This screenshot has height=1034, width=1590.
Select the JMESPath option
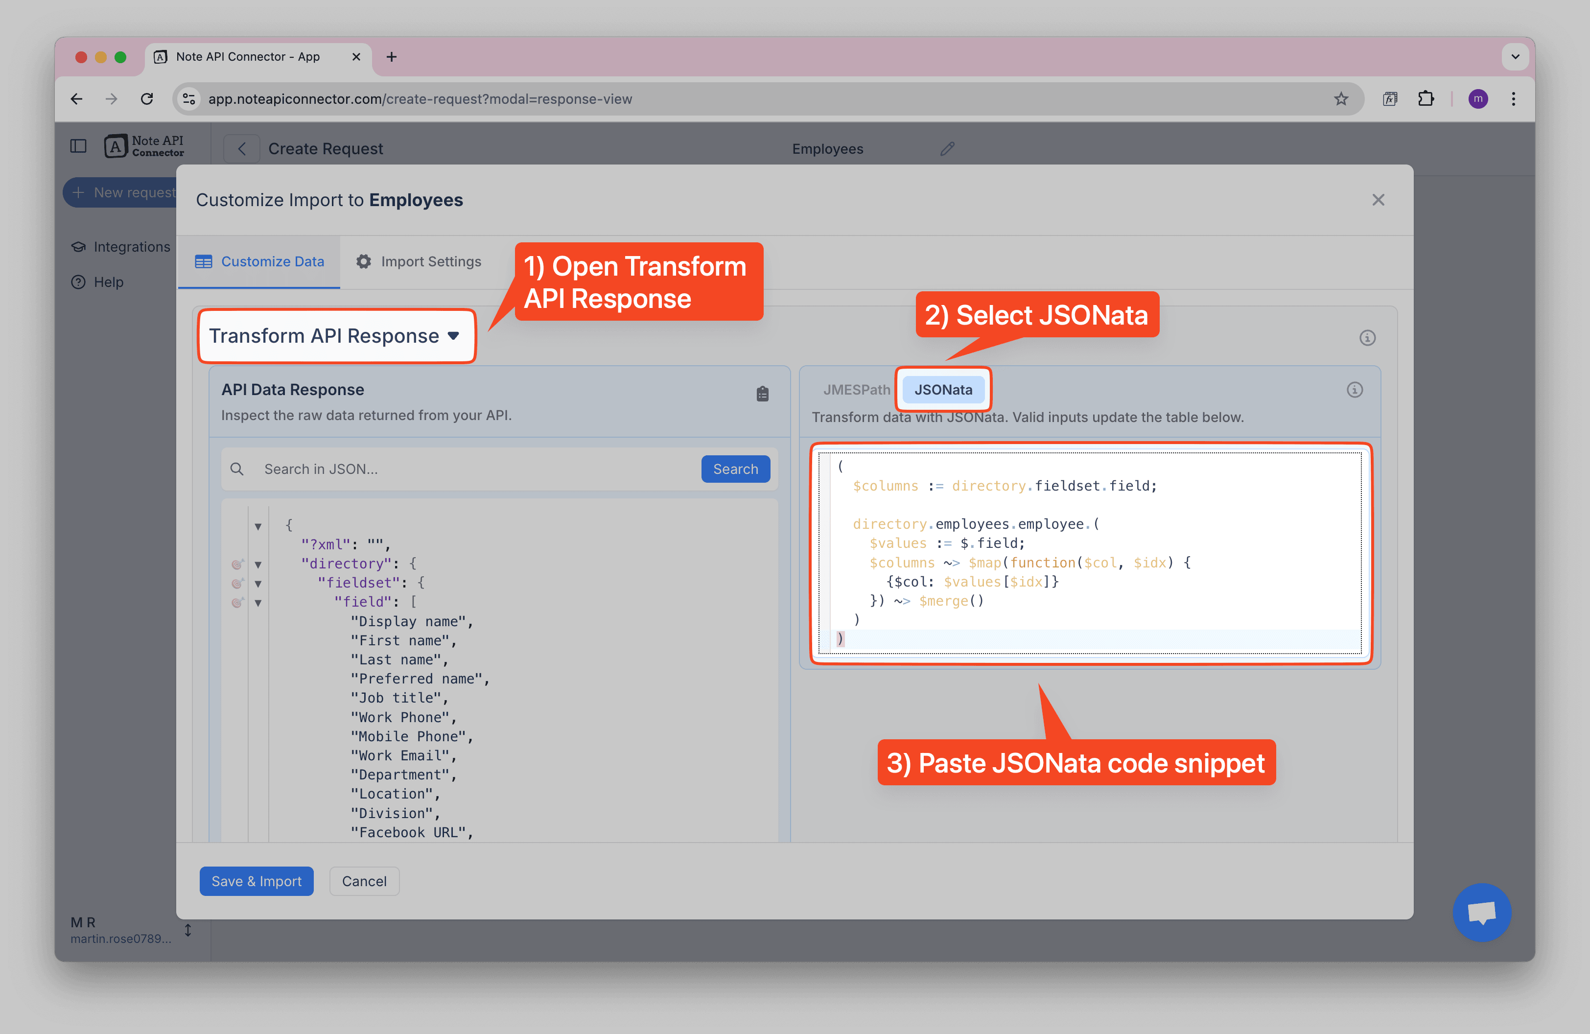click(x=856, y=389)
